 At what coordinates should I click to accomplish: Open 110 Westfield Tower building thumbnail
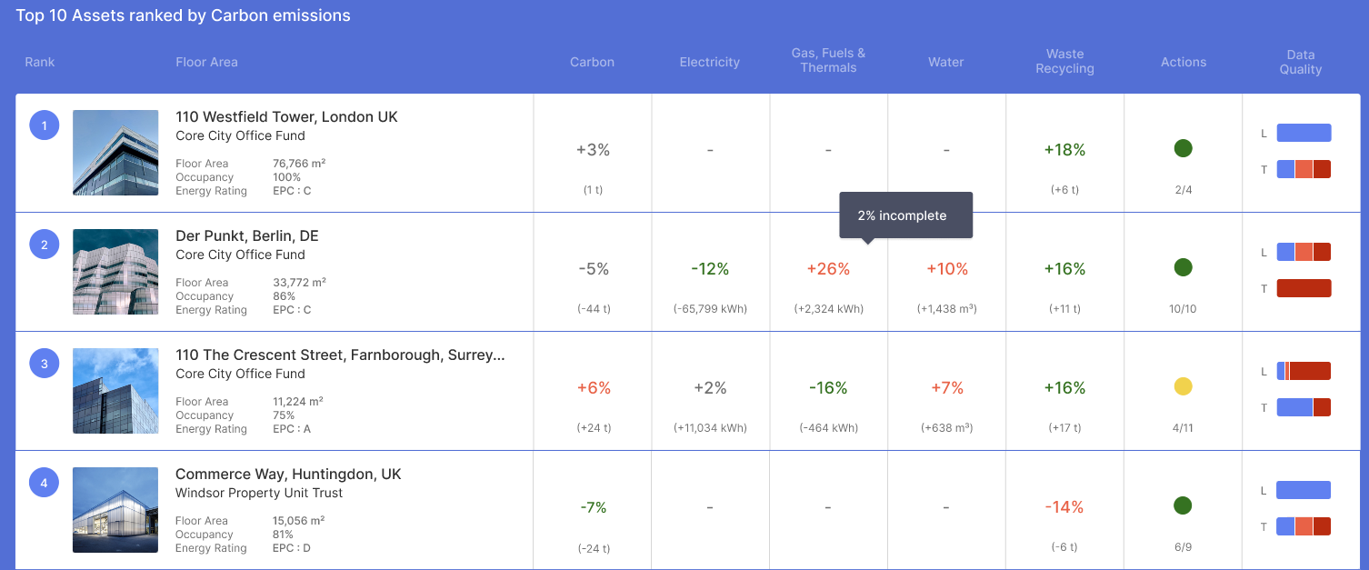click(115, 153)
